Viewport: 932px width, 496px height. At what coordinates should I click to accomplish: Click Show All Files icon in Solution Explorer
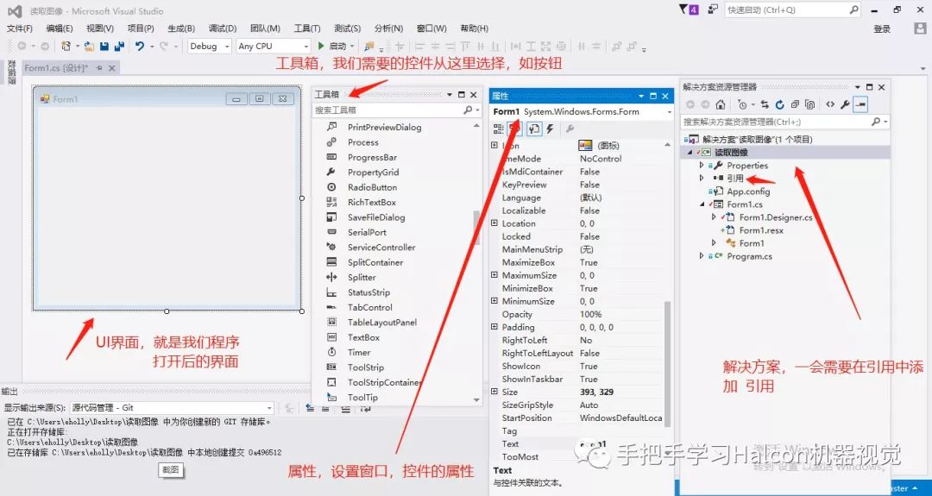(x=809, y=104)
